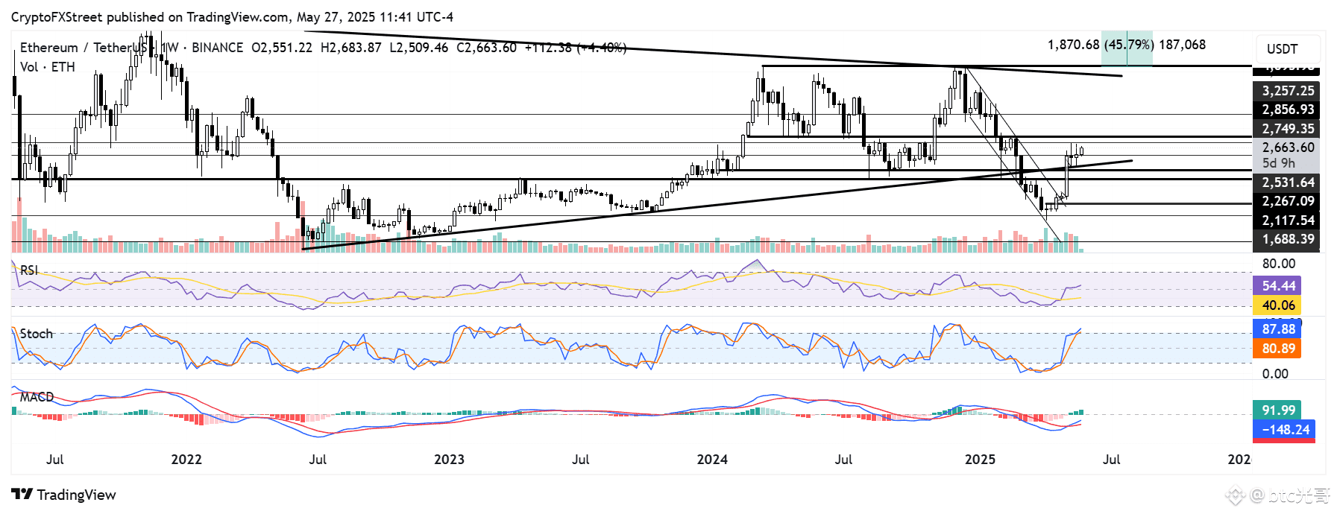
Task: Click the 2,856.93 price level label
Action: pos(1288,110)
